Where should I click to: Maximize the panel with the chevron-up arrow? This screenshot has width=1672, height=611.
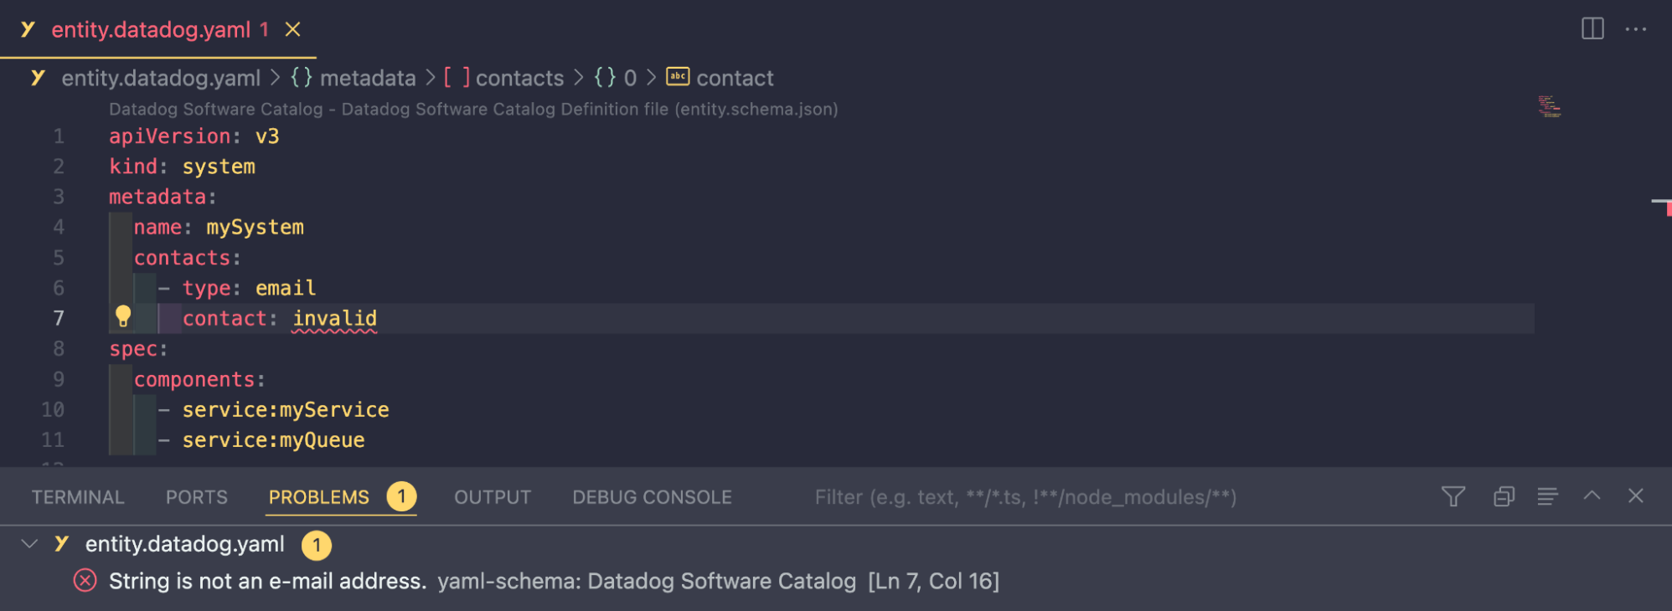(x=1591, y=495)
